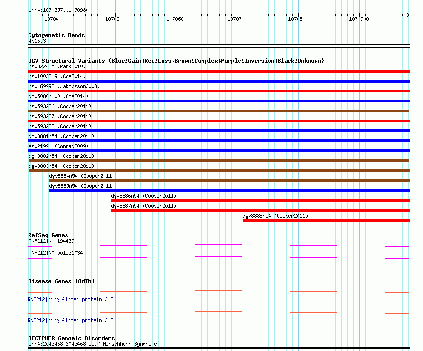Click ruler position 1070400
Screen dimensions: 423x351
tap(54, 19)
